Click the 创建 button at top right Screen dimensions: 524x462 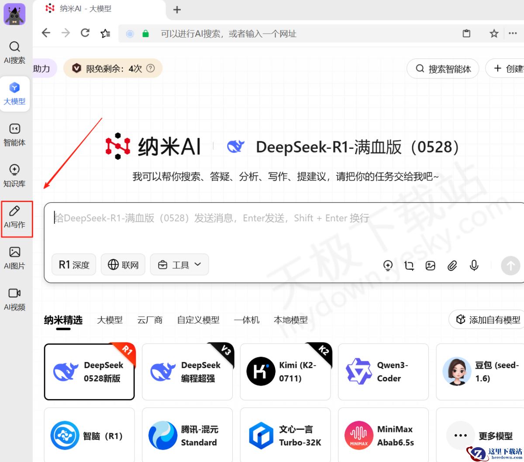click(x=506, y=68)
